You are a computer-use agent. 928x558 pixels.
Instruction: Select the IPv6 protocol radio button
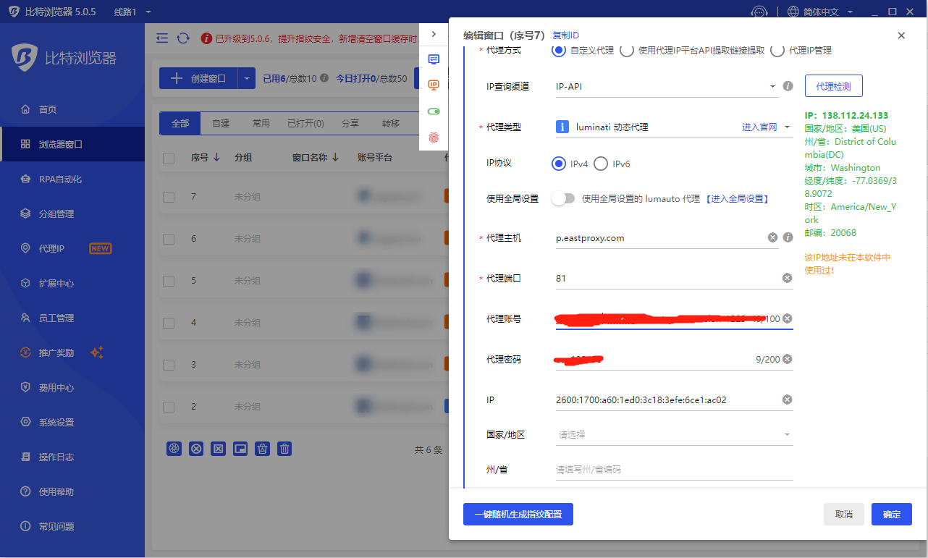[601, 164]
